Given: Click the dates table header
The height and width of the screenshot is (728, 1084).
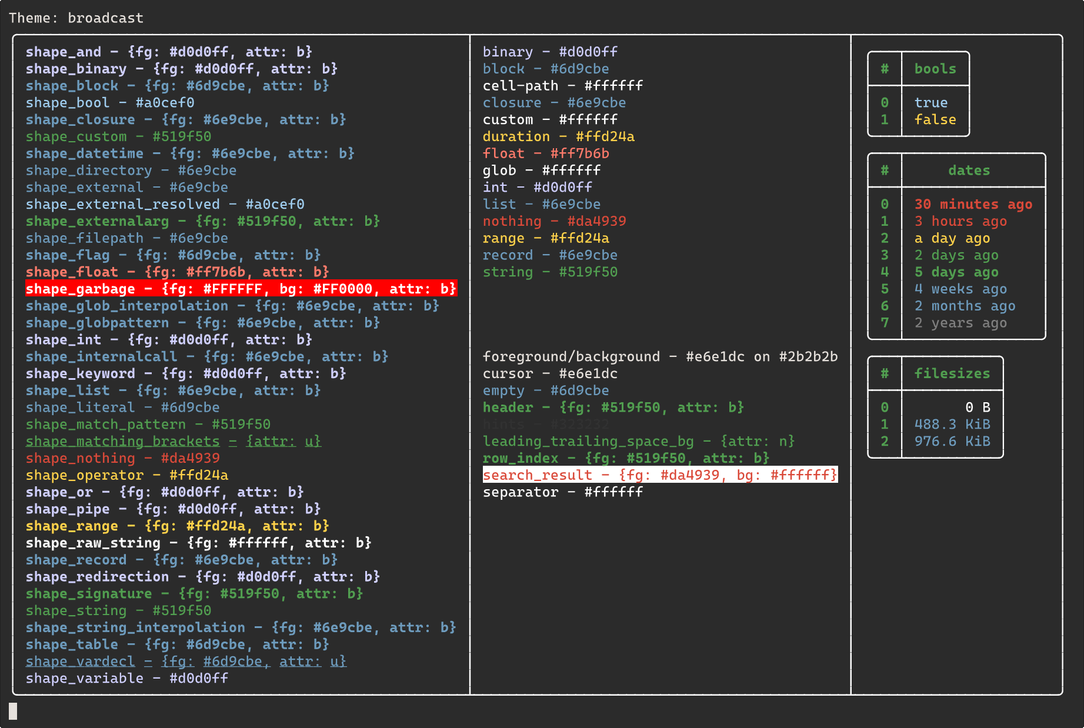Looking at the screenshot, I should click(x=969, y=171).
